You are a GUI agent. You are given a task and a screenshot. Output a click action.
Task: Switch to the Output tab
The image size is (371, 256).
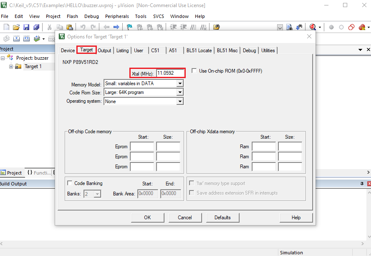(x=104, y=51)
